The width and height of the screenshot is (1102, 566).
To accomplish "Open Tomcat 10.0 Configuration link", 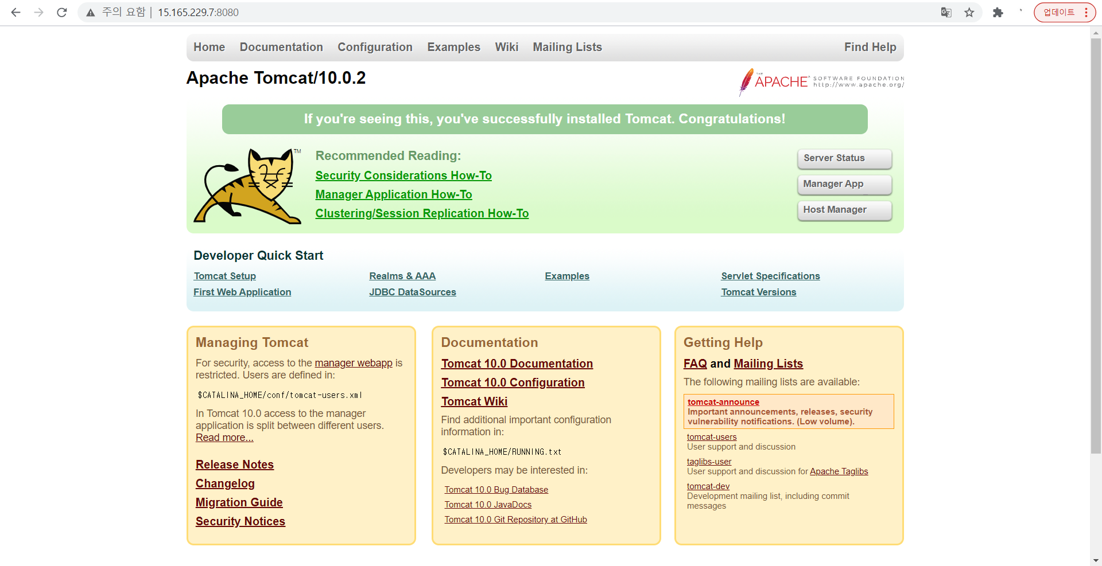I will coord(513,382).
